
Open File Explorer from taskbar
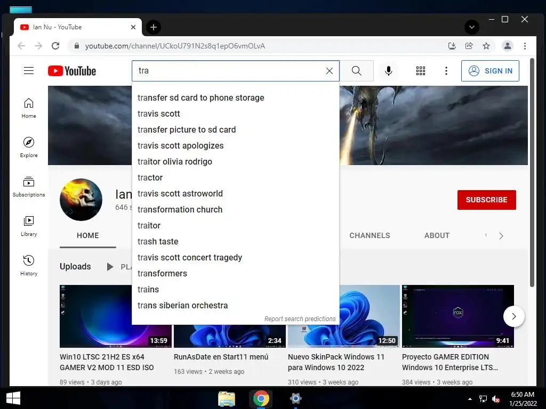point(227,398)
